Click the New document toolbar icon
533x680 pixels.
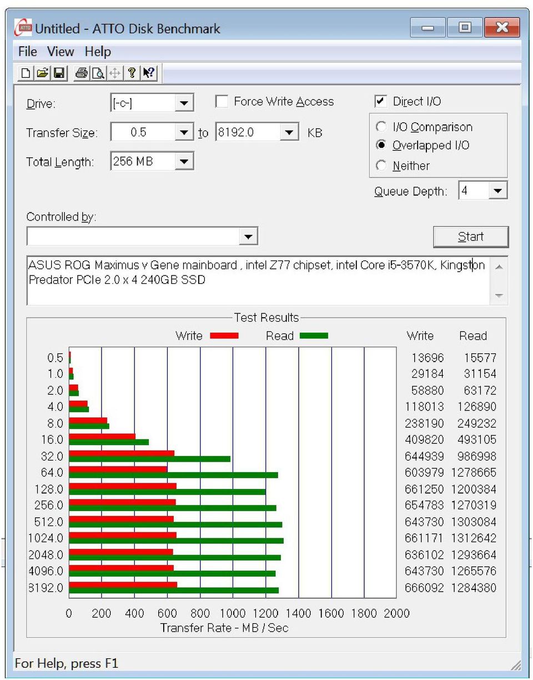[x=26, y=73]
